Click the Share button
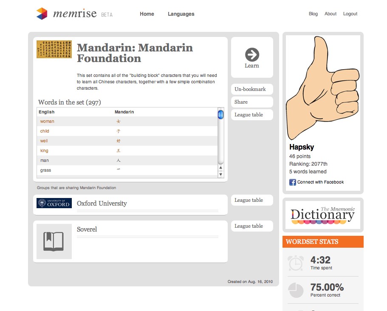This screenshot has width=387, height=311. coord(252,102)
